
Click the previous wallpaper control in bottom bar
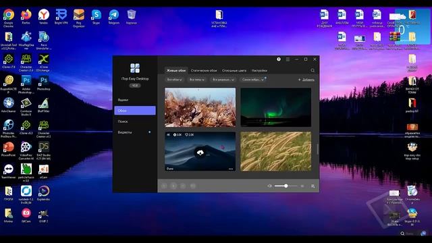click(x=164, y=186)
